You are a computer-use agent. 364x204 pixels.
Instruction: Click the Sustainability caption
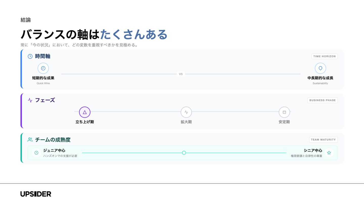pos(320,83)
